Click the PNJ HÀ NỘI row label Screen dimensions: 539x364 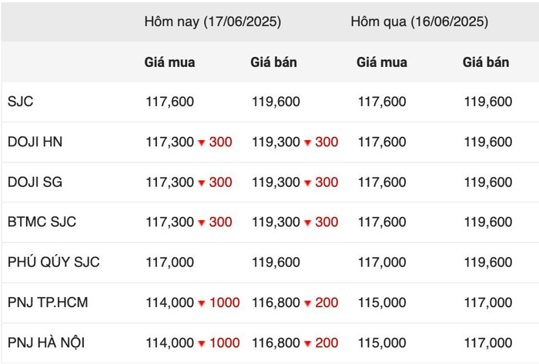click(46, 342)
